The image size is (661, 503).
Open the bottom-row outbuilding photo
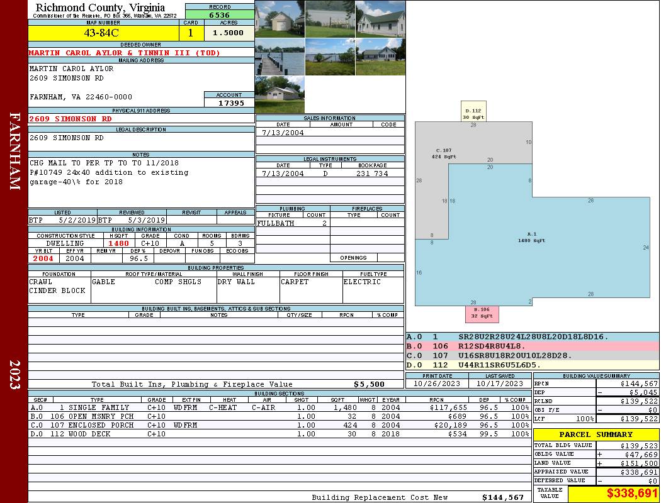pos(280,95)
